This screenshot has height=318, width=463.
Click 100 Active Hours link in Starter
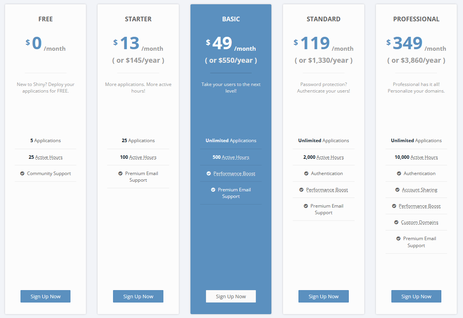click(142, 157)
